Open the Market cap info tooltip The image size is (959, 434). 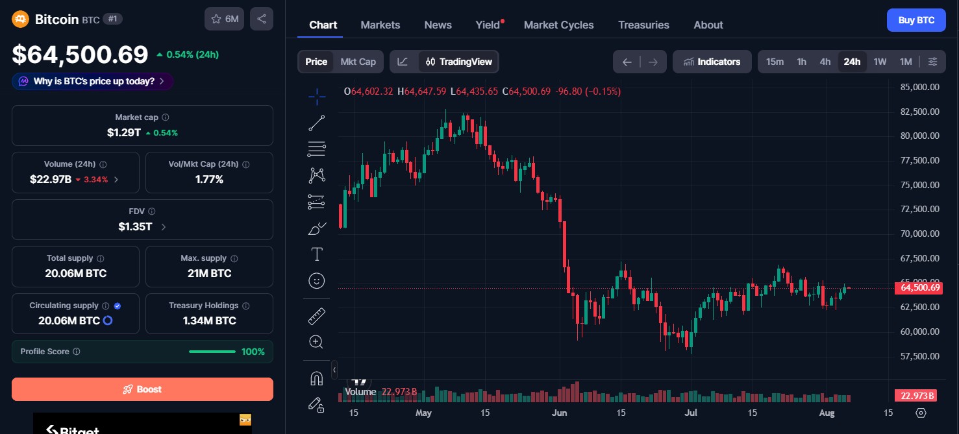tap(166, 117)
